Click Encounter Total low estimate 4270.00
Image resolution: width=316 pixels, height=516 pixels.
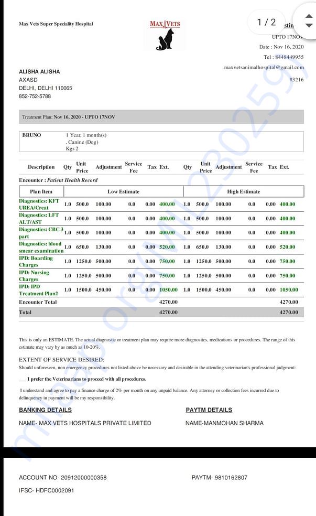coord(168,302)
